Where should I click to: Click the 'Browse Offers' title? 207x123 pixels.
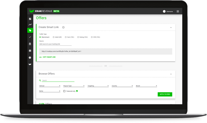click(x=47, y=74)
